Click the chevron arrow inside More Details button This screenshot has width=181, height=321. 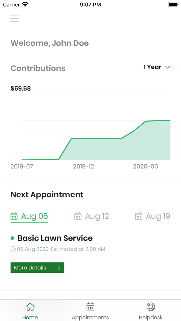58,268
